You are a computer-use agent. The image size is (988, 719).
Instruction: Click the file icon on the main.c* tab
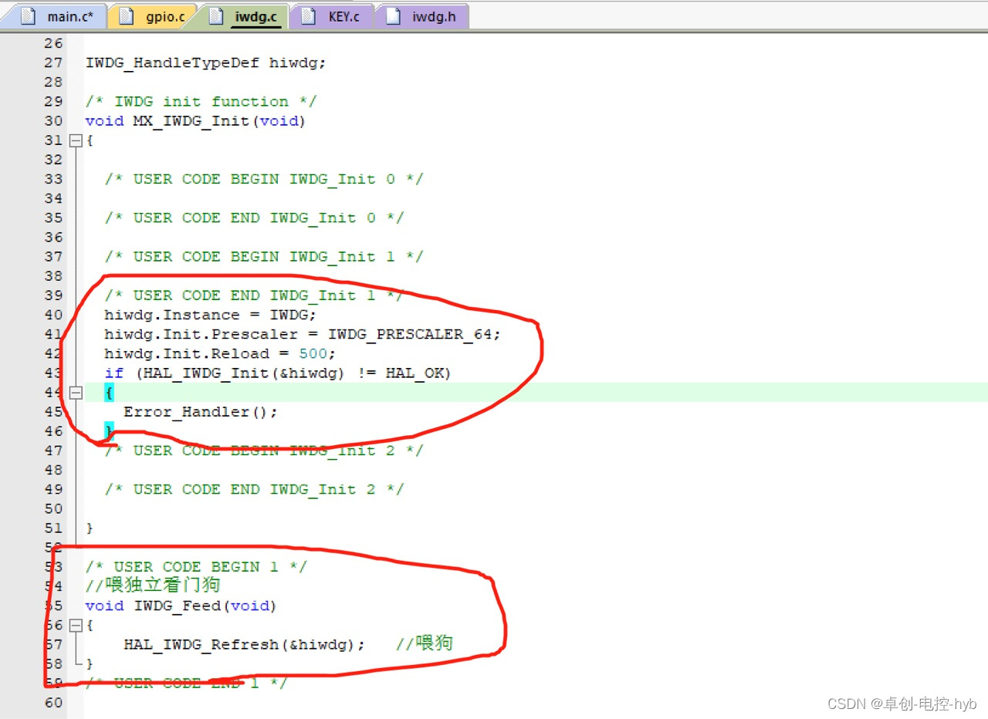point(29,16)
